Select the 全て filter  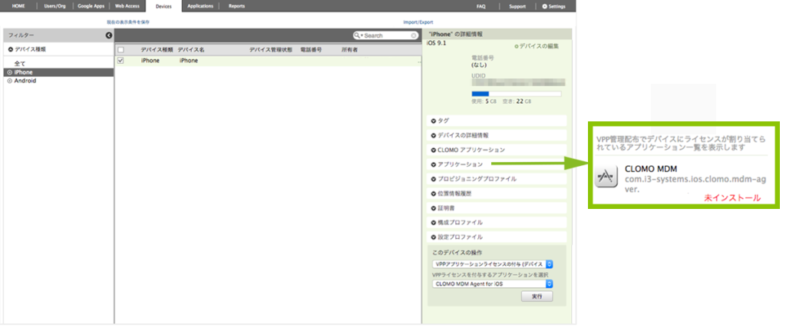click(x=19, y=64)
